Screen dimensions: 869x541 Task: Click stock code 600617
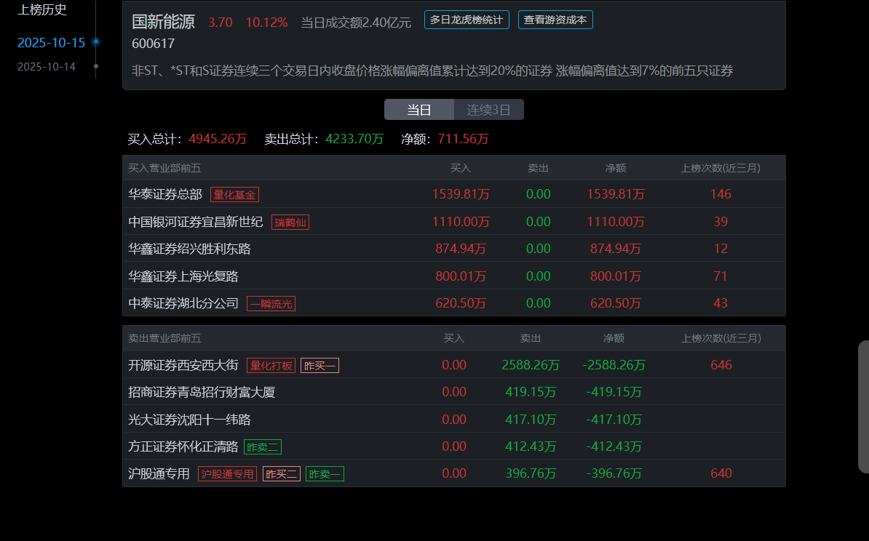(154, 44)
